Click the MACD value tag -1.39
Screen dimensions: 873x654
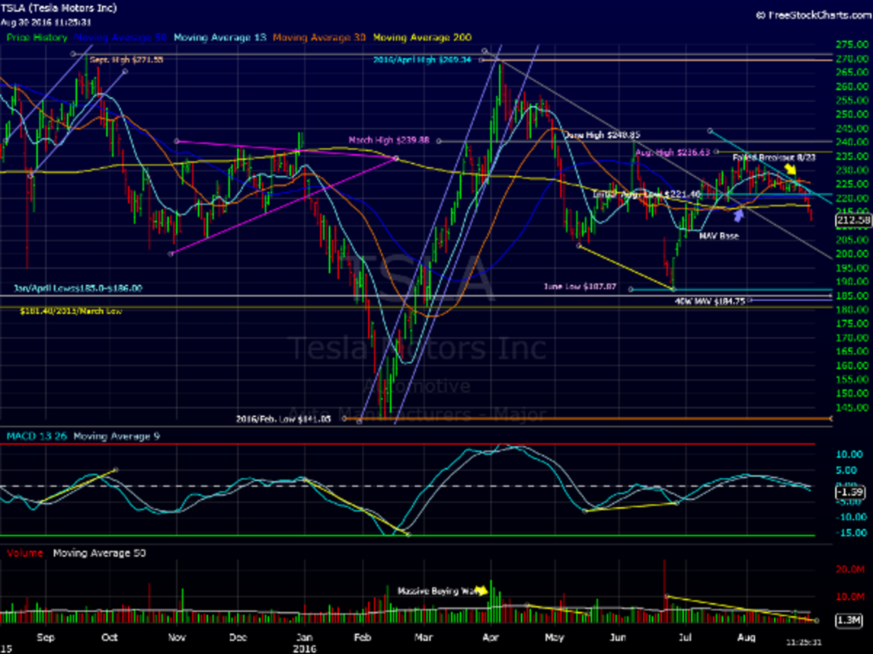851,493
